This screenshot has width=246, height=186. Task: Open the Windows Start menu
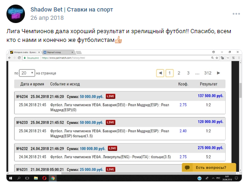point(11,178)
